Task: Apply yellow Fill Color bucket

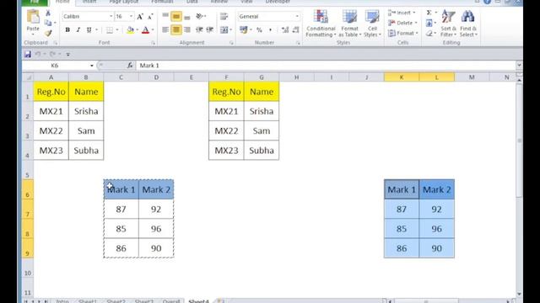Action: (x=130, y=30)
